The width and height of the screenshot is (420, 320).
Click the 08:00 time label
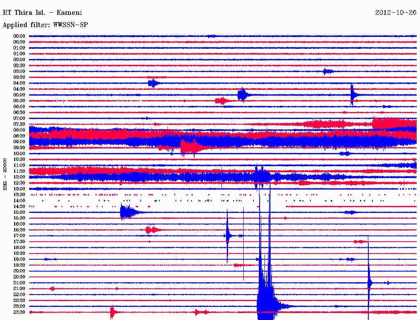click(19, 130)
